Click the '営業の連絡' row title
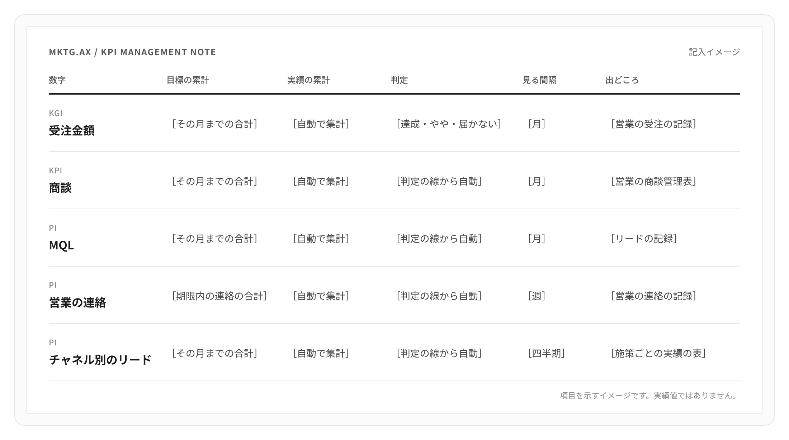 [77, 302]
